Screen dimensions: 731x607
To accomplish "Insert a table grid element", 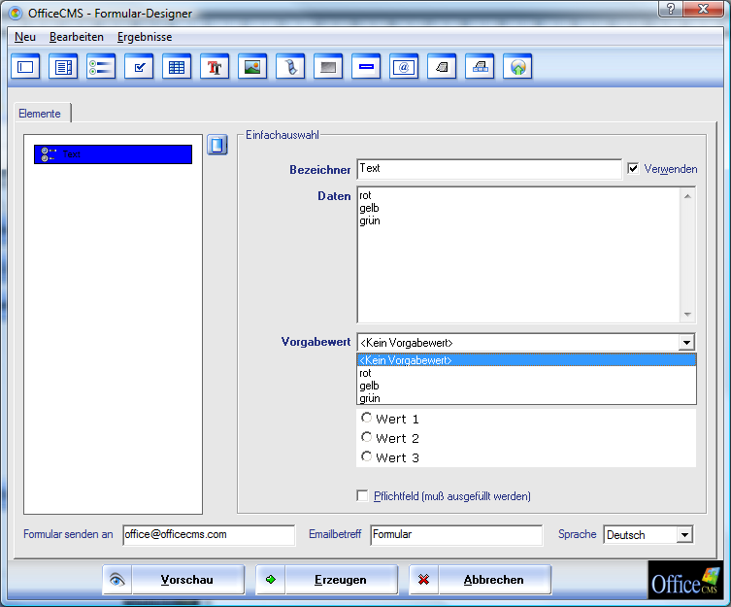I will coord(177,67).
